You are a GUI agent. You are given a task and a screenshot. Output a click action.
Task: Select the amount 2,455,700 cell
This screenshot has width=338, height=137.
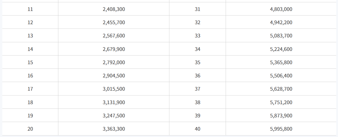pyautogui.click(x=114, y=22)
